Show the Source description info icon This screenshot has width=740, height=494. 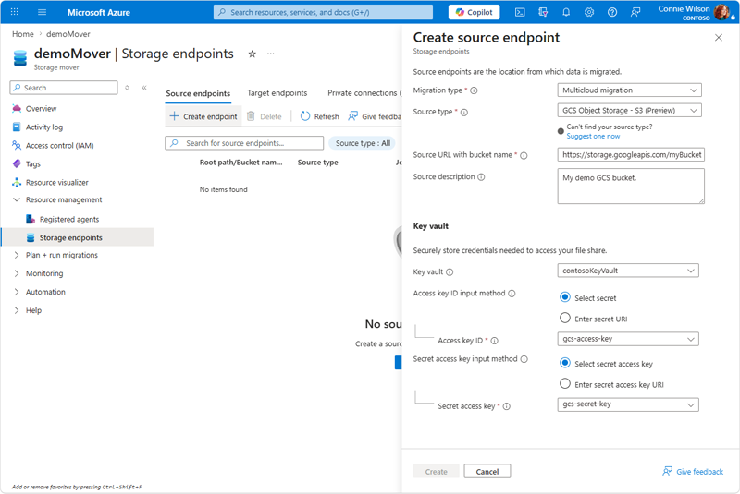coord(481,177)
